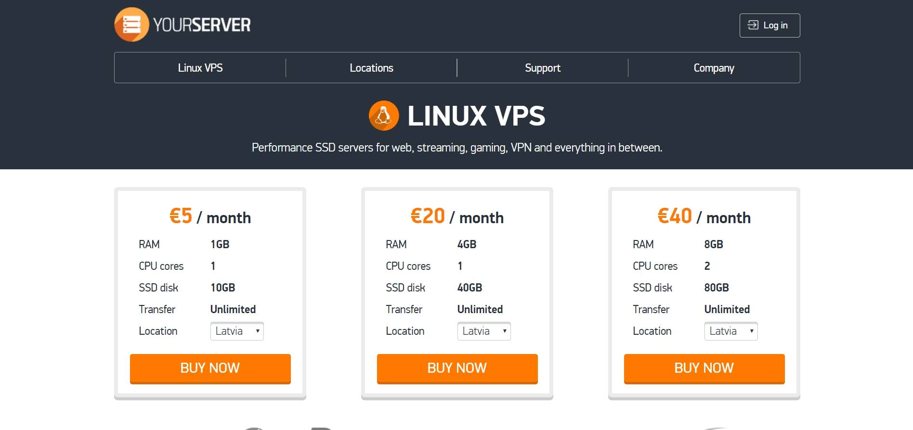
Task: Open the Support menu
Action: (x=543, y=68)
